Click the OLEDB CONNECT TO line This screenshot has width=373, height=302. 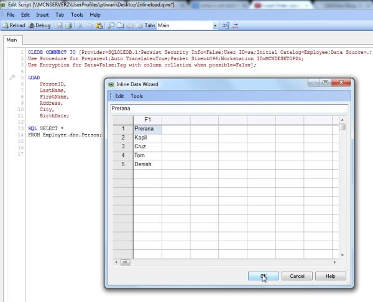pyautogui.click(x=200, y=52)
